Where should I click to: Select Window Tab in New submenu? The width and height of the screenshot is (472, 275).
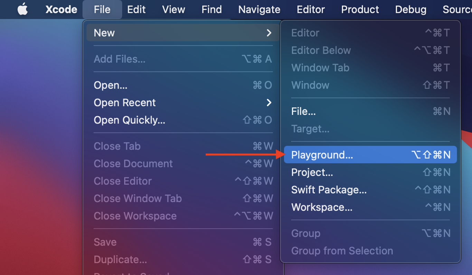tap(370, 68)
